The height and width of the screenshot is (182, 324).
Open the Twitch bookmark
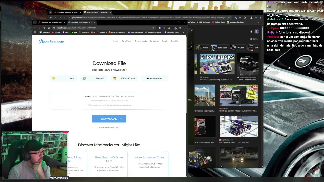pos(66,32)
